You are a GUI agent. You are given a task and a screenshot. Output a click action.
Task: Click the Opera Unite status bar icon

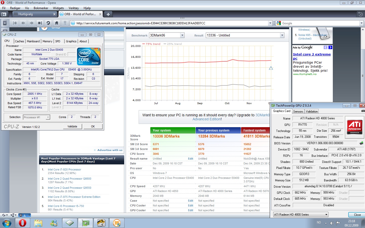13,215
